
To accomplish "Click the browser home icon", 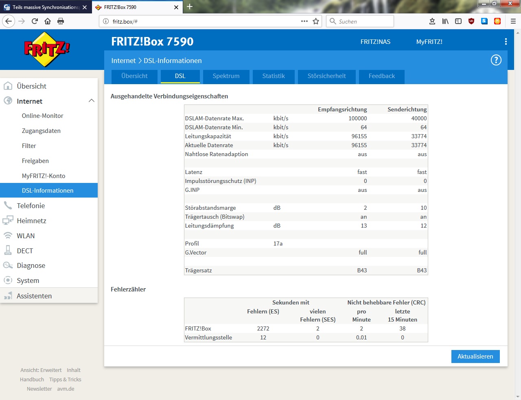I will 48,21.
